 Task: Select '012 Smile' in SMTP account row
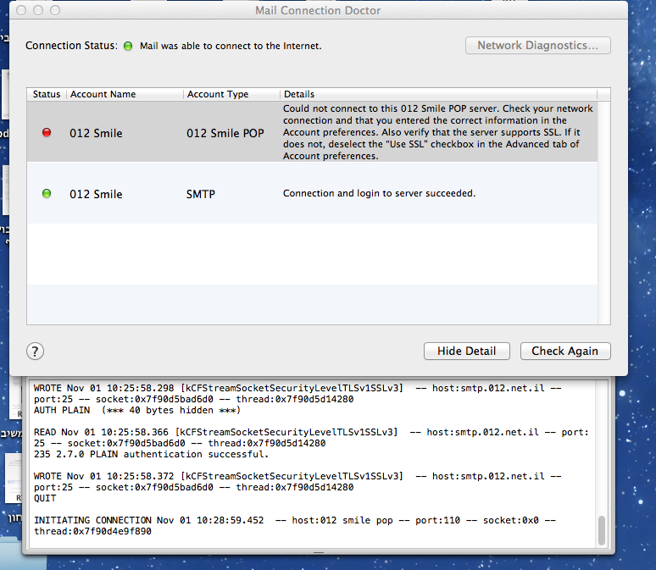coord(96,194)
